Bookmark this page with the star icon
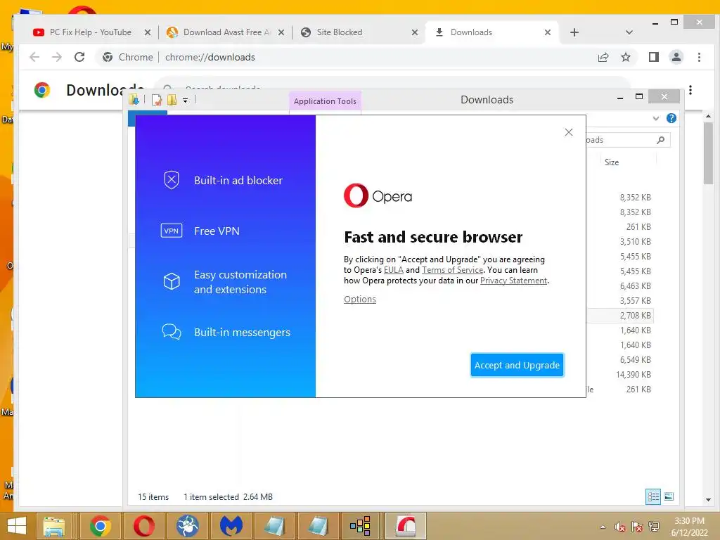This screenshot has height=540, width=720. pos(625,57)
